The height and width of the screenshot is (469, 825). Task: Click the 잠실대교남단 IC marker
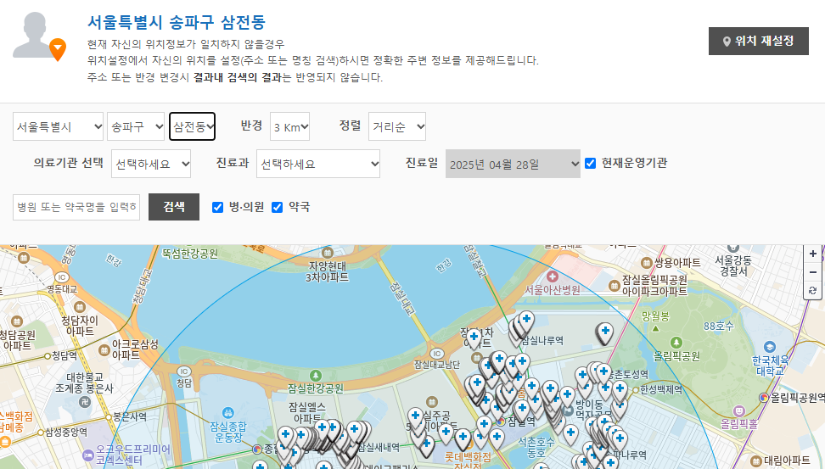(437, 354)
